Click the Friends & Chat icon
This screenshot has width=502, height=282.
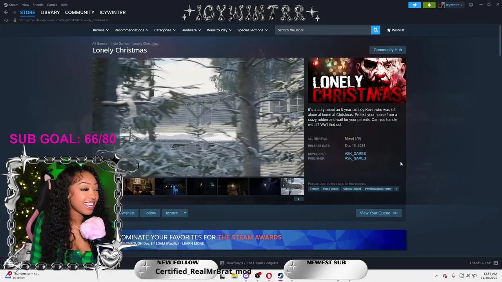(x=495, y=263)
